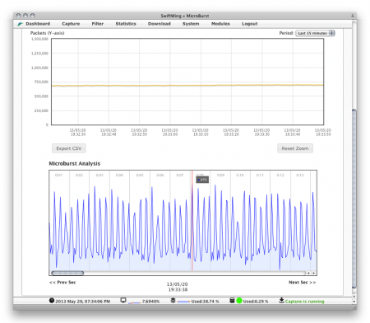
Task: Click the Reset Zoom button
Action: (295, 148)
